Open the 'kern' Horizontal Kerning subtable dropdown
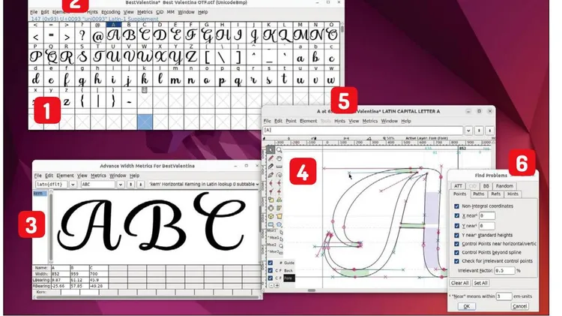Image resolution: width=562 pixels, height=316 pixels. 204,184
